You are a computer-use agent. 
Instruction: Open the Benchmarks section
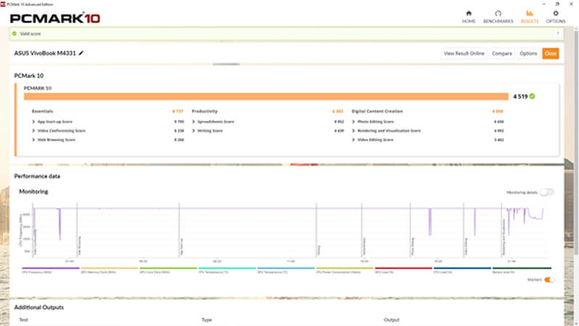pyautogui.click(x=498, y=17)
